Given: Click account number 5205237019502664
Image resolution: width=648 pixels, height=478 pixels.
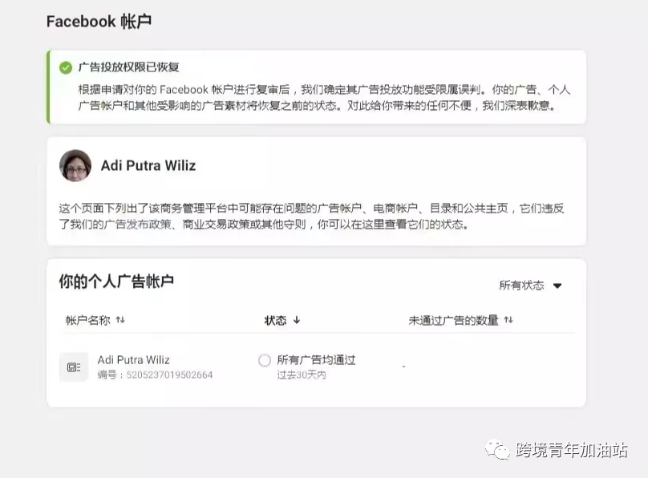Looking at the screenshot, I should 169,375.
